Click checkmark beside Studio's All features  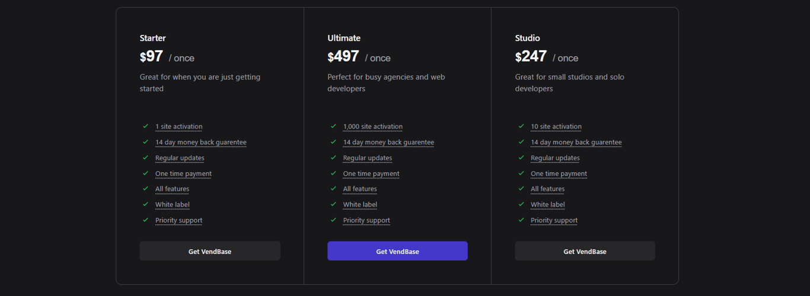point(521,188)
